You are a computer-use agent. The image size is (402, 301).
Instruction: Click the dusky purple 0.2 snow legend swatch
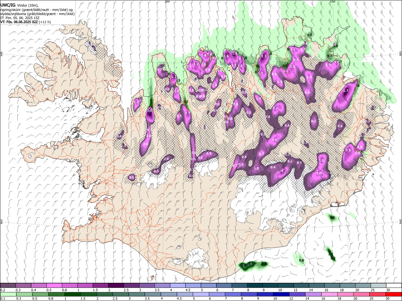8,286
